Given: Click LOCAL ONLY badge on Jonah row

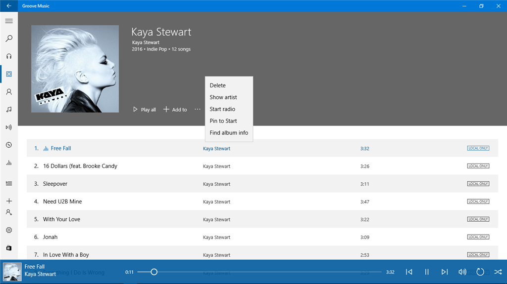Looking at the screenshot, I should pos(478,237).
